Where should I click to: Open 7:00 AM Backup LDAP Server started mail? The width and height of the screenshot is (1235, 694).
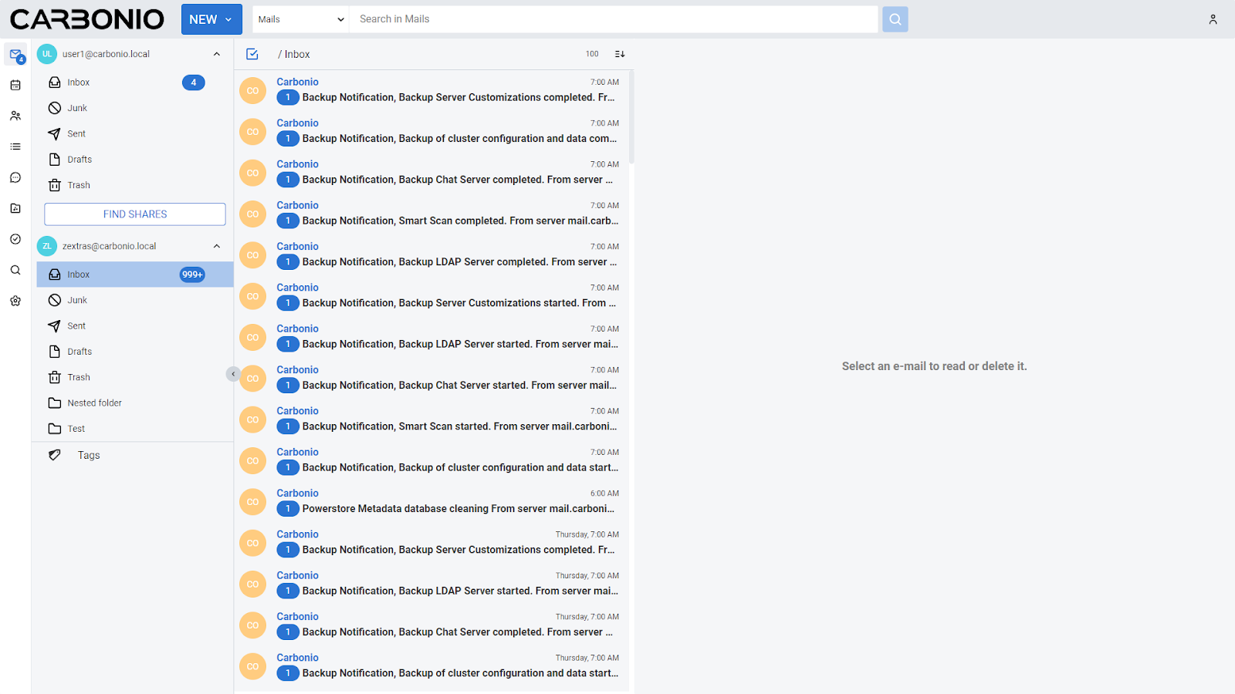[431, 337]
